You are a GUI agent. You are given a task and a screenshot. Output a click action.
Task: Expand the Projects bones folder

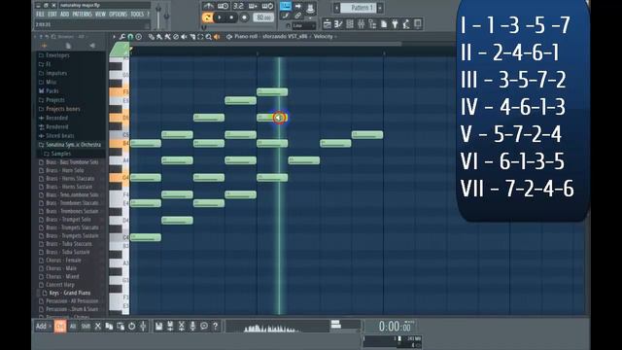pos(62,109)
